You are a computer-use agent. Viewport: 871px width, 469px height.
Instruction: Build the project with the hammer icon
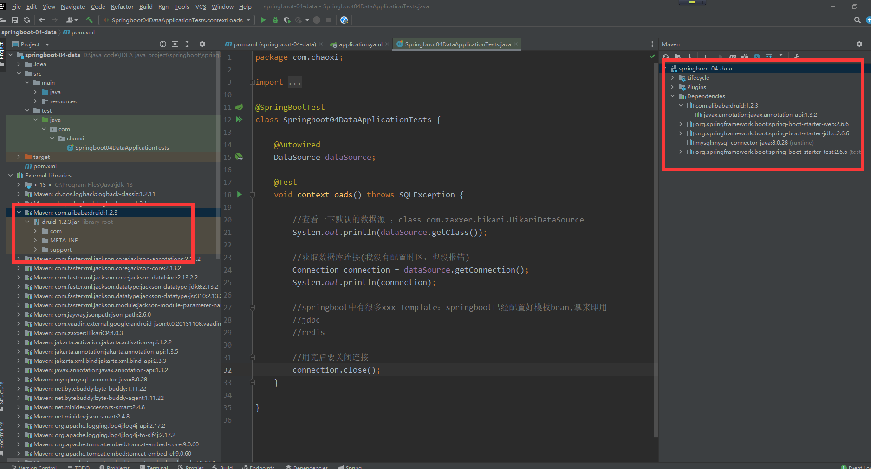click(90, 20)
